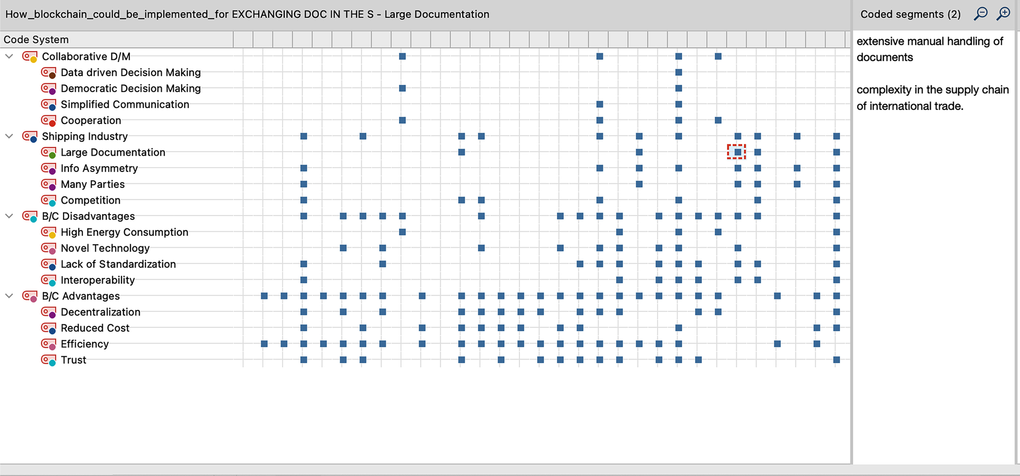This screenshot has height=476, width=1020.
Task: Select the Collaborative D/M code name
Action: [86, 56]
